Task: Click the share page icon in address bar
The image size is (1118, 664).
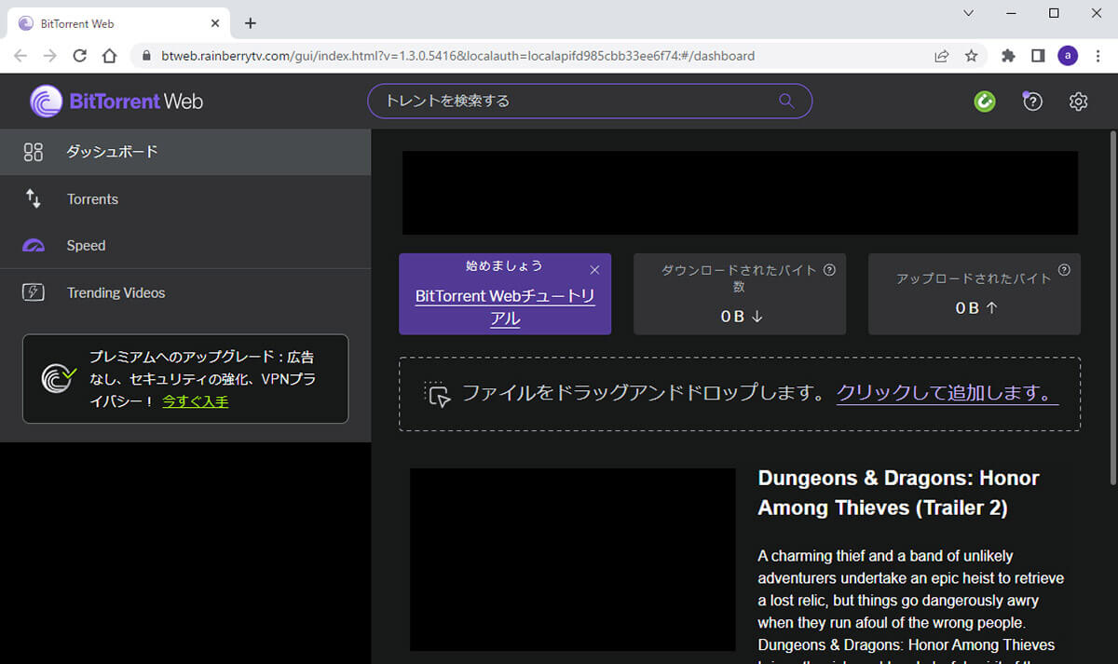Action: pyautogui.click(x=942, y=56)
